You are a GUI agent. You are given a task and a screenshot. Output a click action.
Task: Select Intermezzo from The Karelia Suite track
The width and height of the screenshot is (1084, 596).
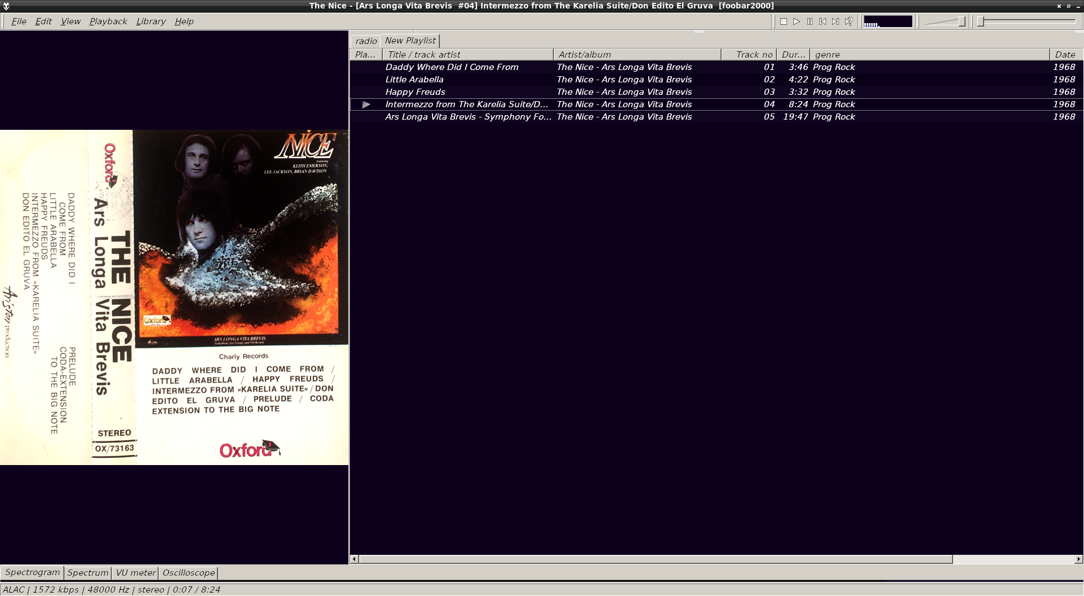pyautogui.click(x=716, y=104)
